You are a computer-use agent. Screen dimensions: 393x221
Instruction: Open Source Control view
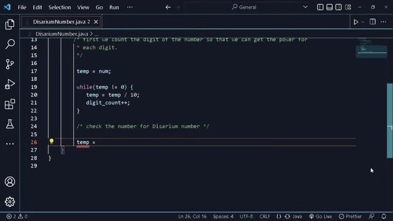(10, 64)
